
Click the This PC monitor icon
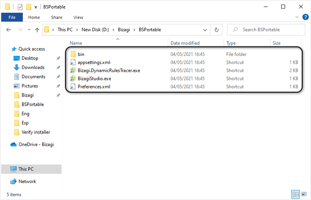click(x=14, y=169)
